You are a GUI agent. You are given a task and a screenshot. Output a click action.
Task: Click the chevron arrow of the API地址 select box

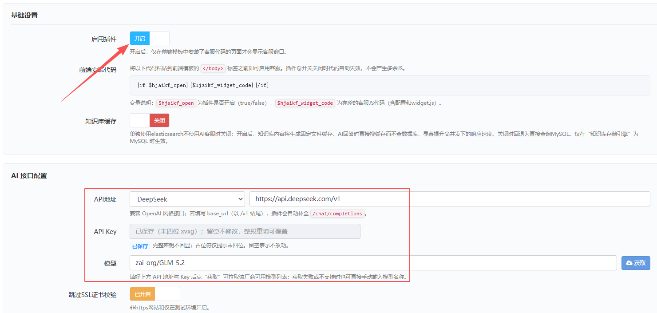pos(241,199)
